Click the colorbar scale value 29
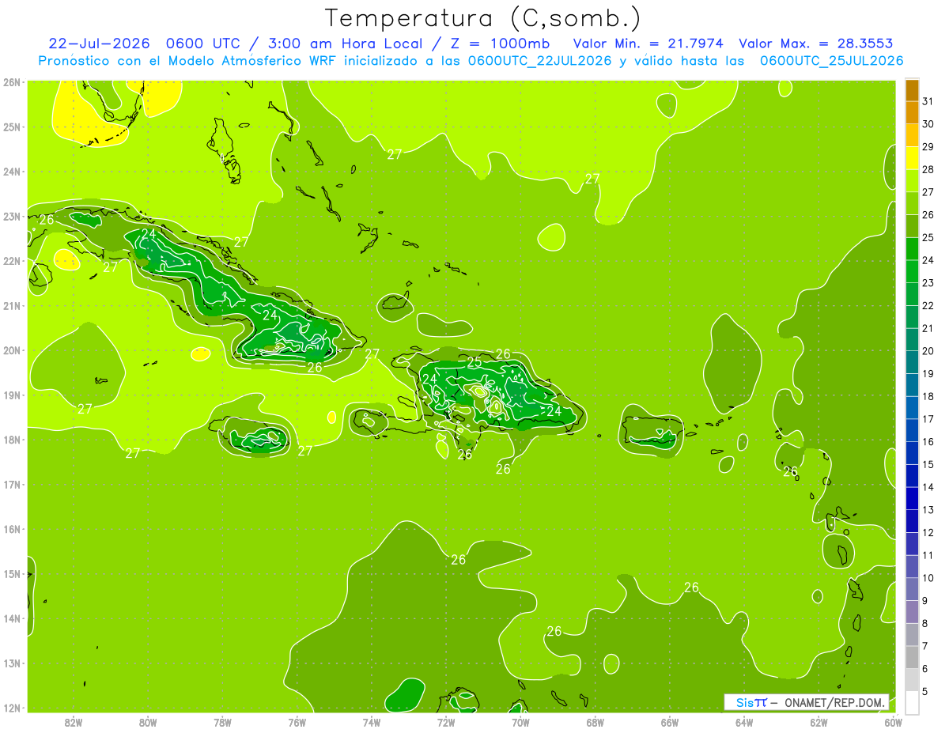This screenshot has width=949, height=733. (928, 147)
